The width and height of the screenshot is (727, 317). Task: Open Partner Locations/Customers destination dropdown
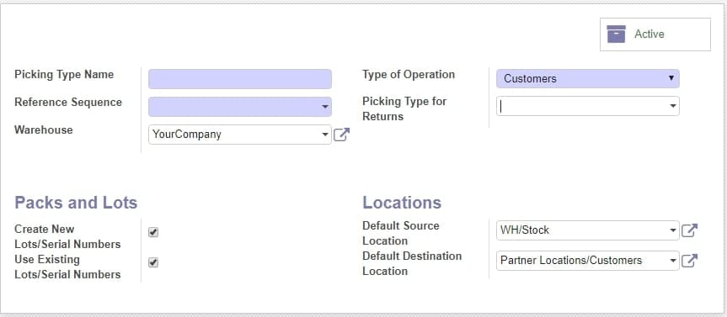pyautogui.click(x=588, y=261)
